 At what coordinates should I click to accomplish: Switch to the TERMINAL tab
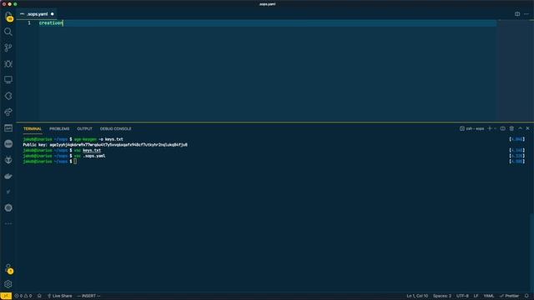click(33, 129)
